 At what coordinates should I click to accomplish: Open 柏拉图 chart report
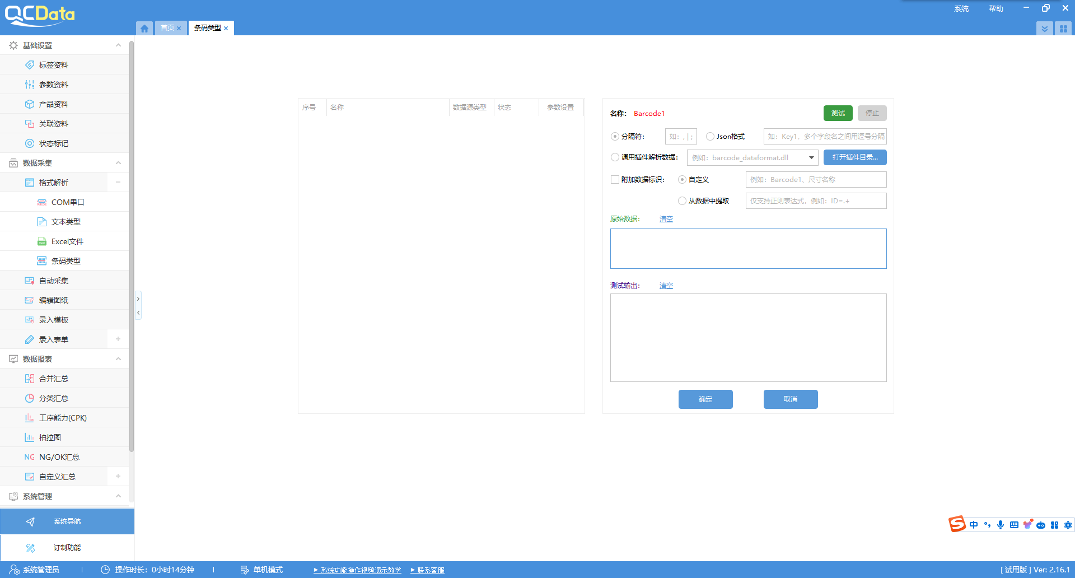[50, 437]
